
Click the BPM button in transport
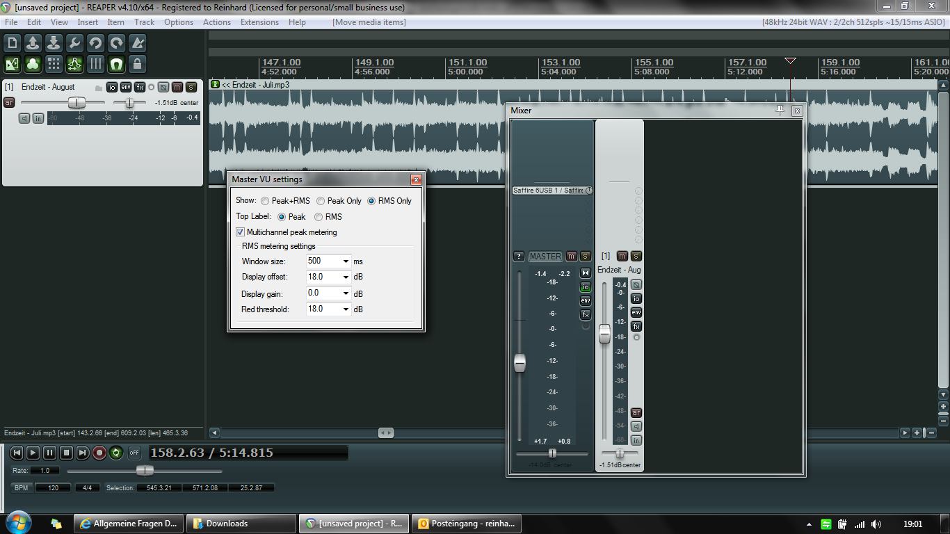(x=21, y=487)
